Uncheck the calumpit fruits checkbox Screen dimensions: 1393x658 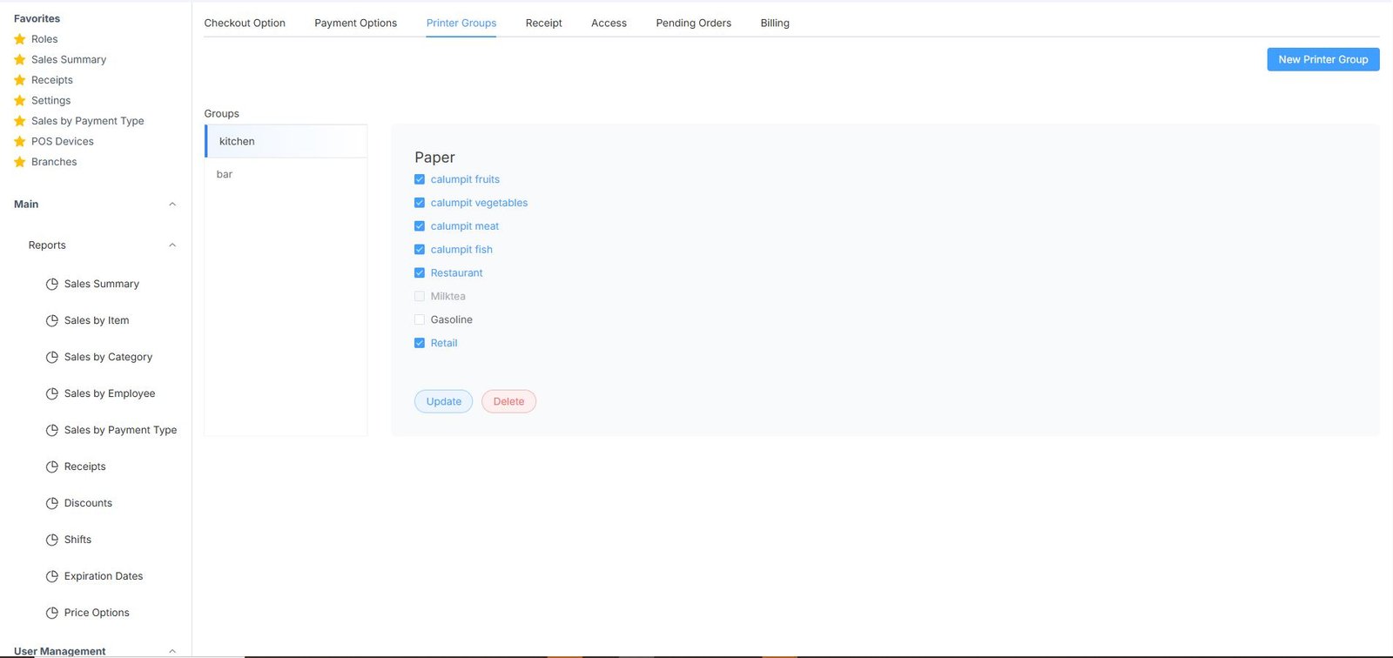coord(420,179)
